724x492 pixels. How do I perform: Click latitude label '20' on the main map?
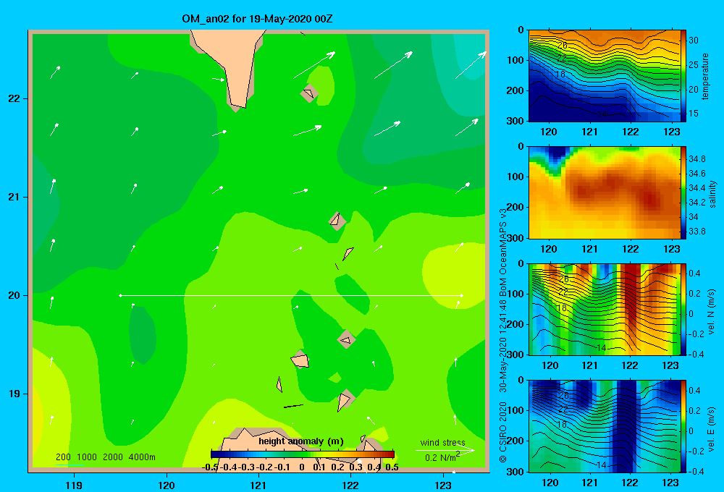[14, 295]
